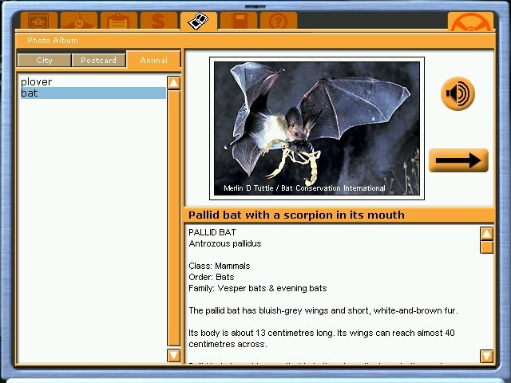The height and width of the screenshot is (383, 511).
Task: Click description scroll up arrow
Action: click(486, 234)
